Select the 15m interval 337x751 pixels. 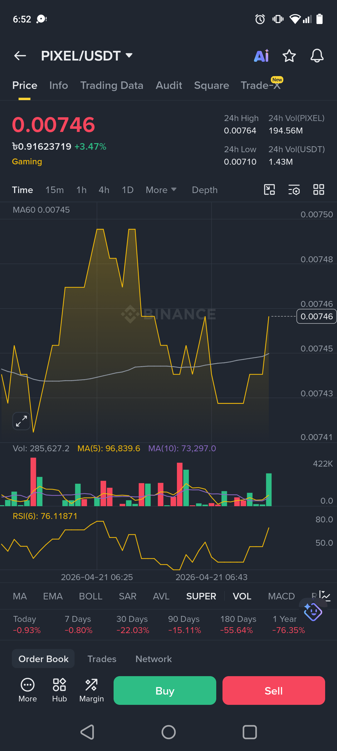(x=55, y=190)
